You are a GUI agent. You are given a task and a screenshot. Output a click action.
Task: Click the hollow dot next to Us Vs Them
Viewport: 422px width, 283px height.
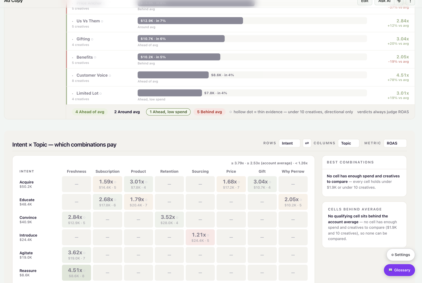tap(102, 21)
